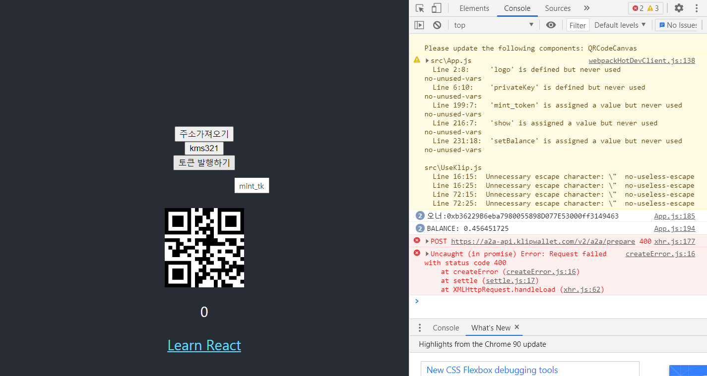The height and width of the screenshot is (376, 707).
Task: Open webpackHotDevClient.js:138 source link
Action: click(642, 60)
